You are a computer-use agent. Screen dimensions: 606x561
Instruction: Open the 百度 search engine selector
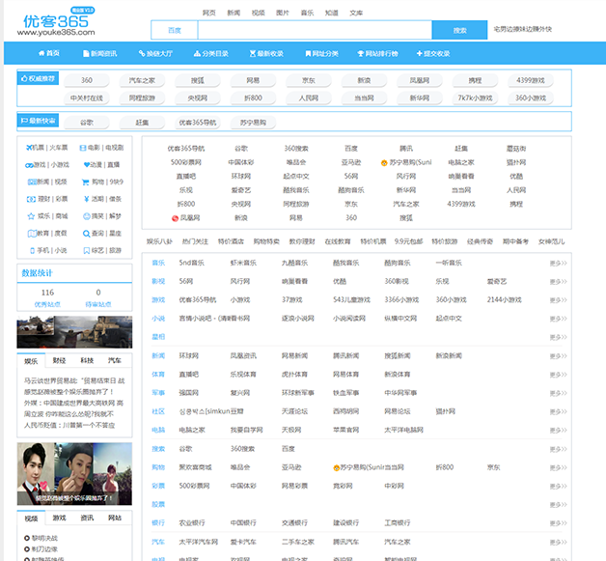[x=175, y=30]
